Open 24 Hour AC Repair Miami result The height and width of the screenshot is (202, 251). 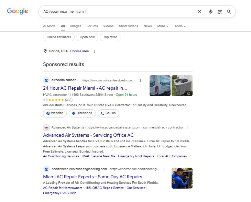pos(85,88)
